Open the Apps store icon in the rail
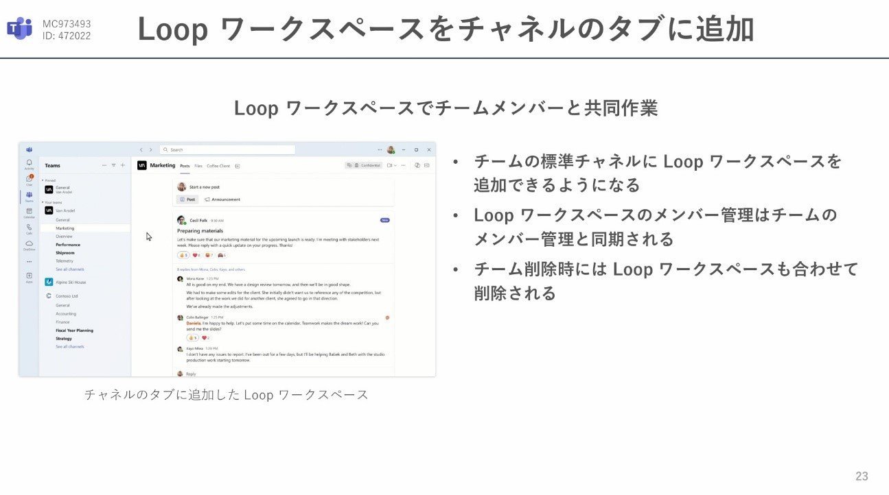Image resolution: width=889 pixels, height=495 pixels. (29, 277)
